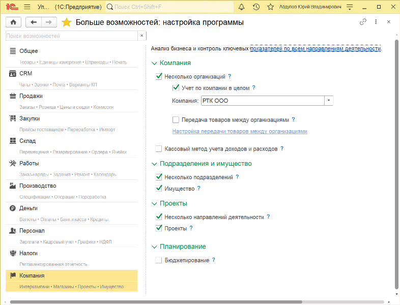The height and width of the screenshot is (305, 400).
Task: Click the vertical scrollbar thumb
Action: tap(396, 164)
